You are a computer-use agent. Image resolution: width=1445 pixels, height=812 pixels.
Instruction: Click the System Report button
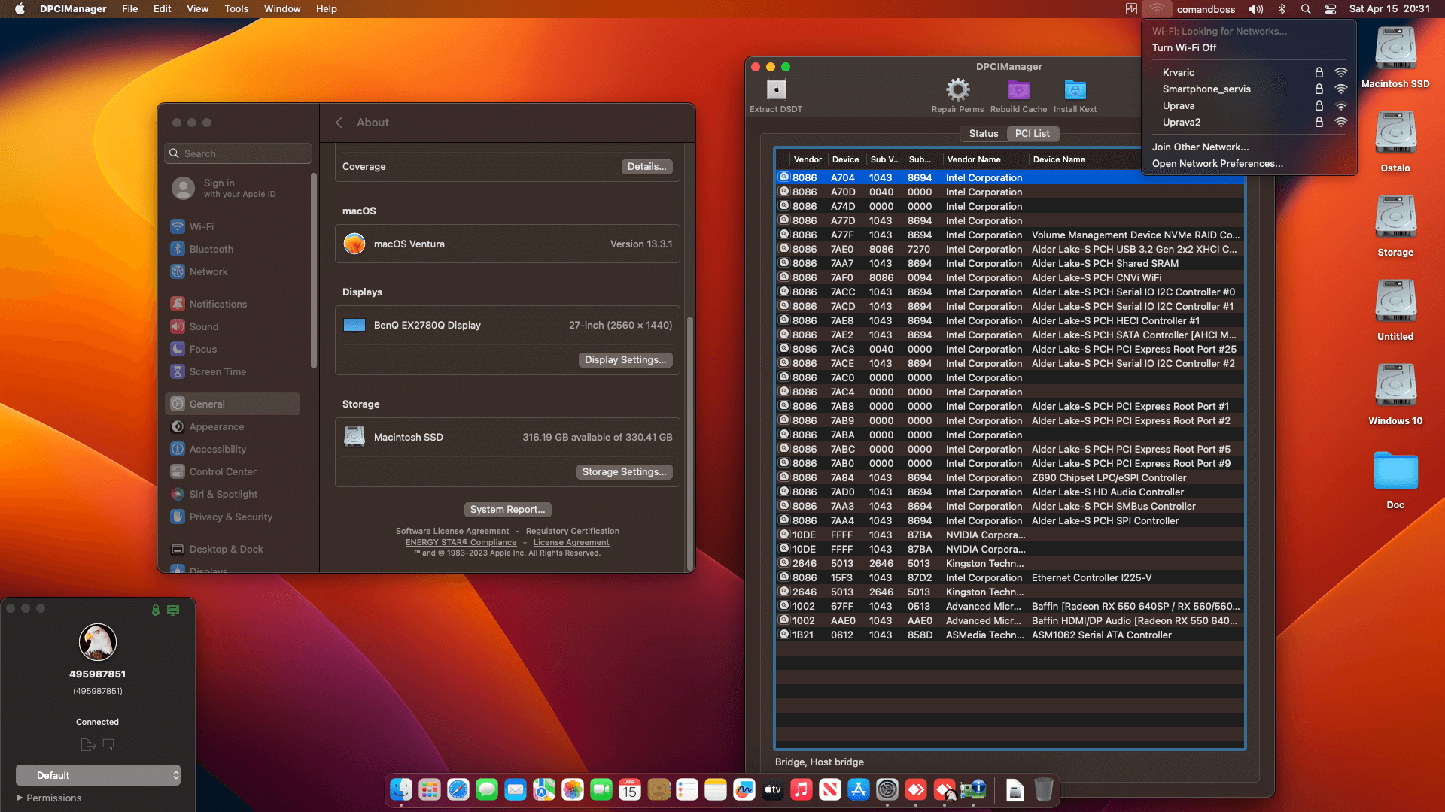(507, 509)
